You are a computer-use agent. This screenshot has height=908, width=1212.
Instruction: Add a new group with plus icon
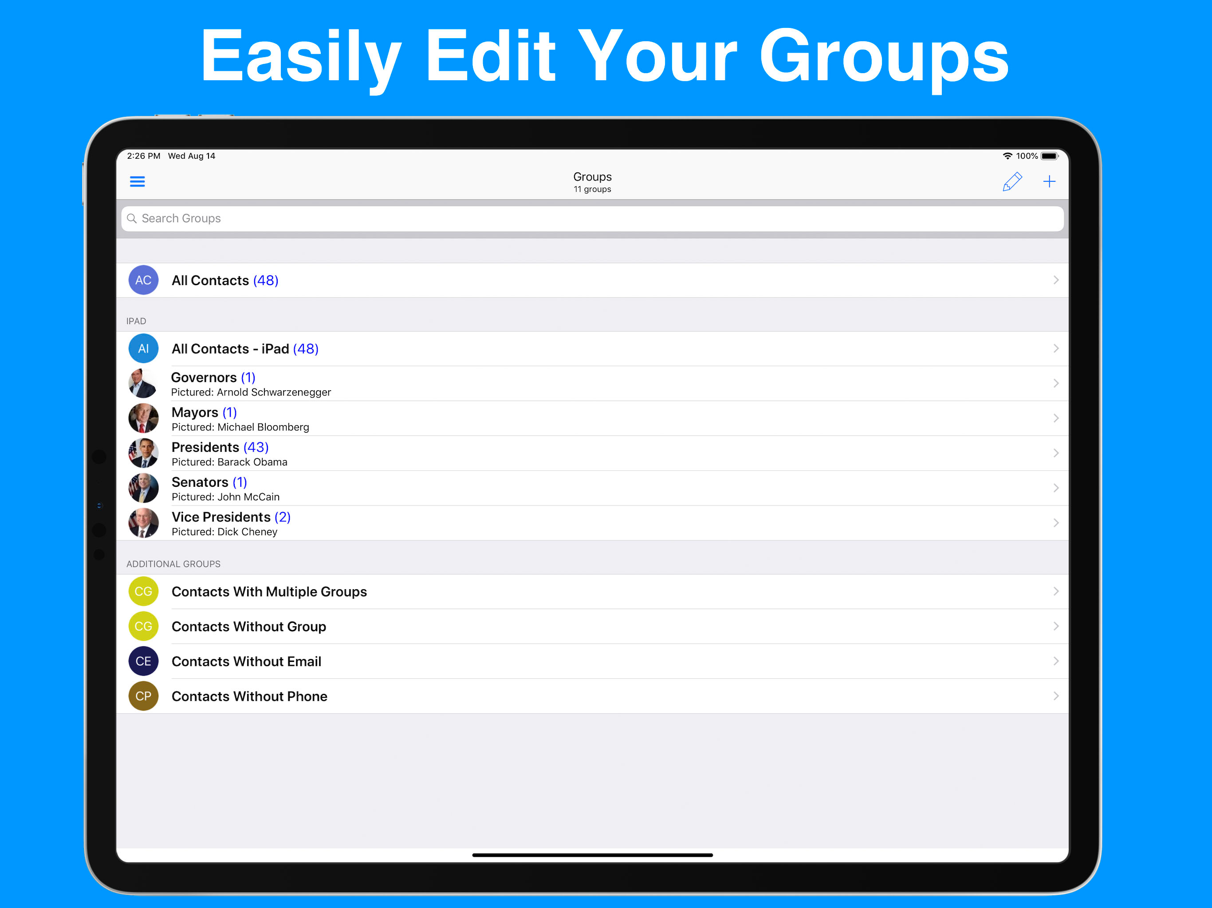click(1049, 181)
